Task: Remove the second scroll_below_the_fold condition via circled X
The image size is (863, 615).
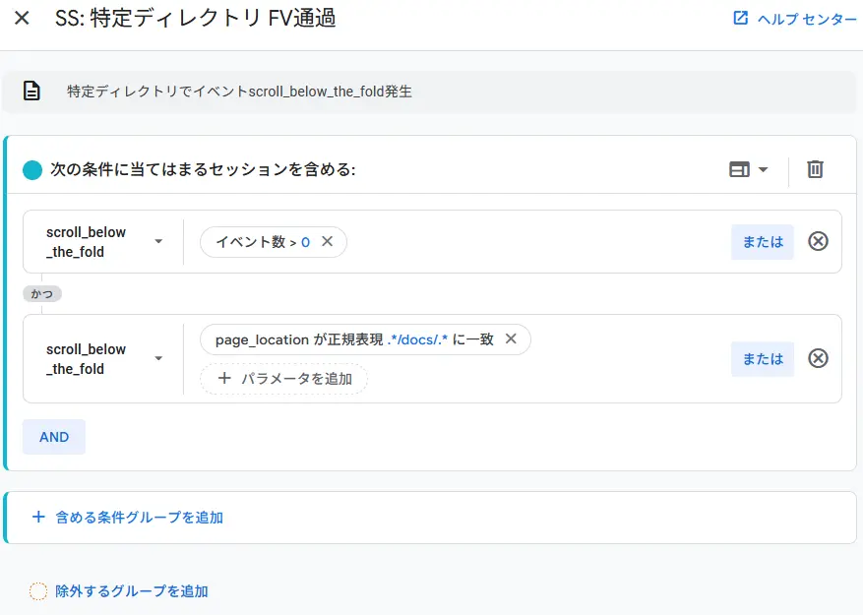Action: [x=818, y=358]
